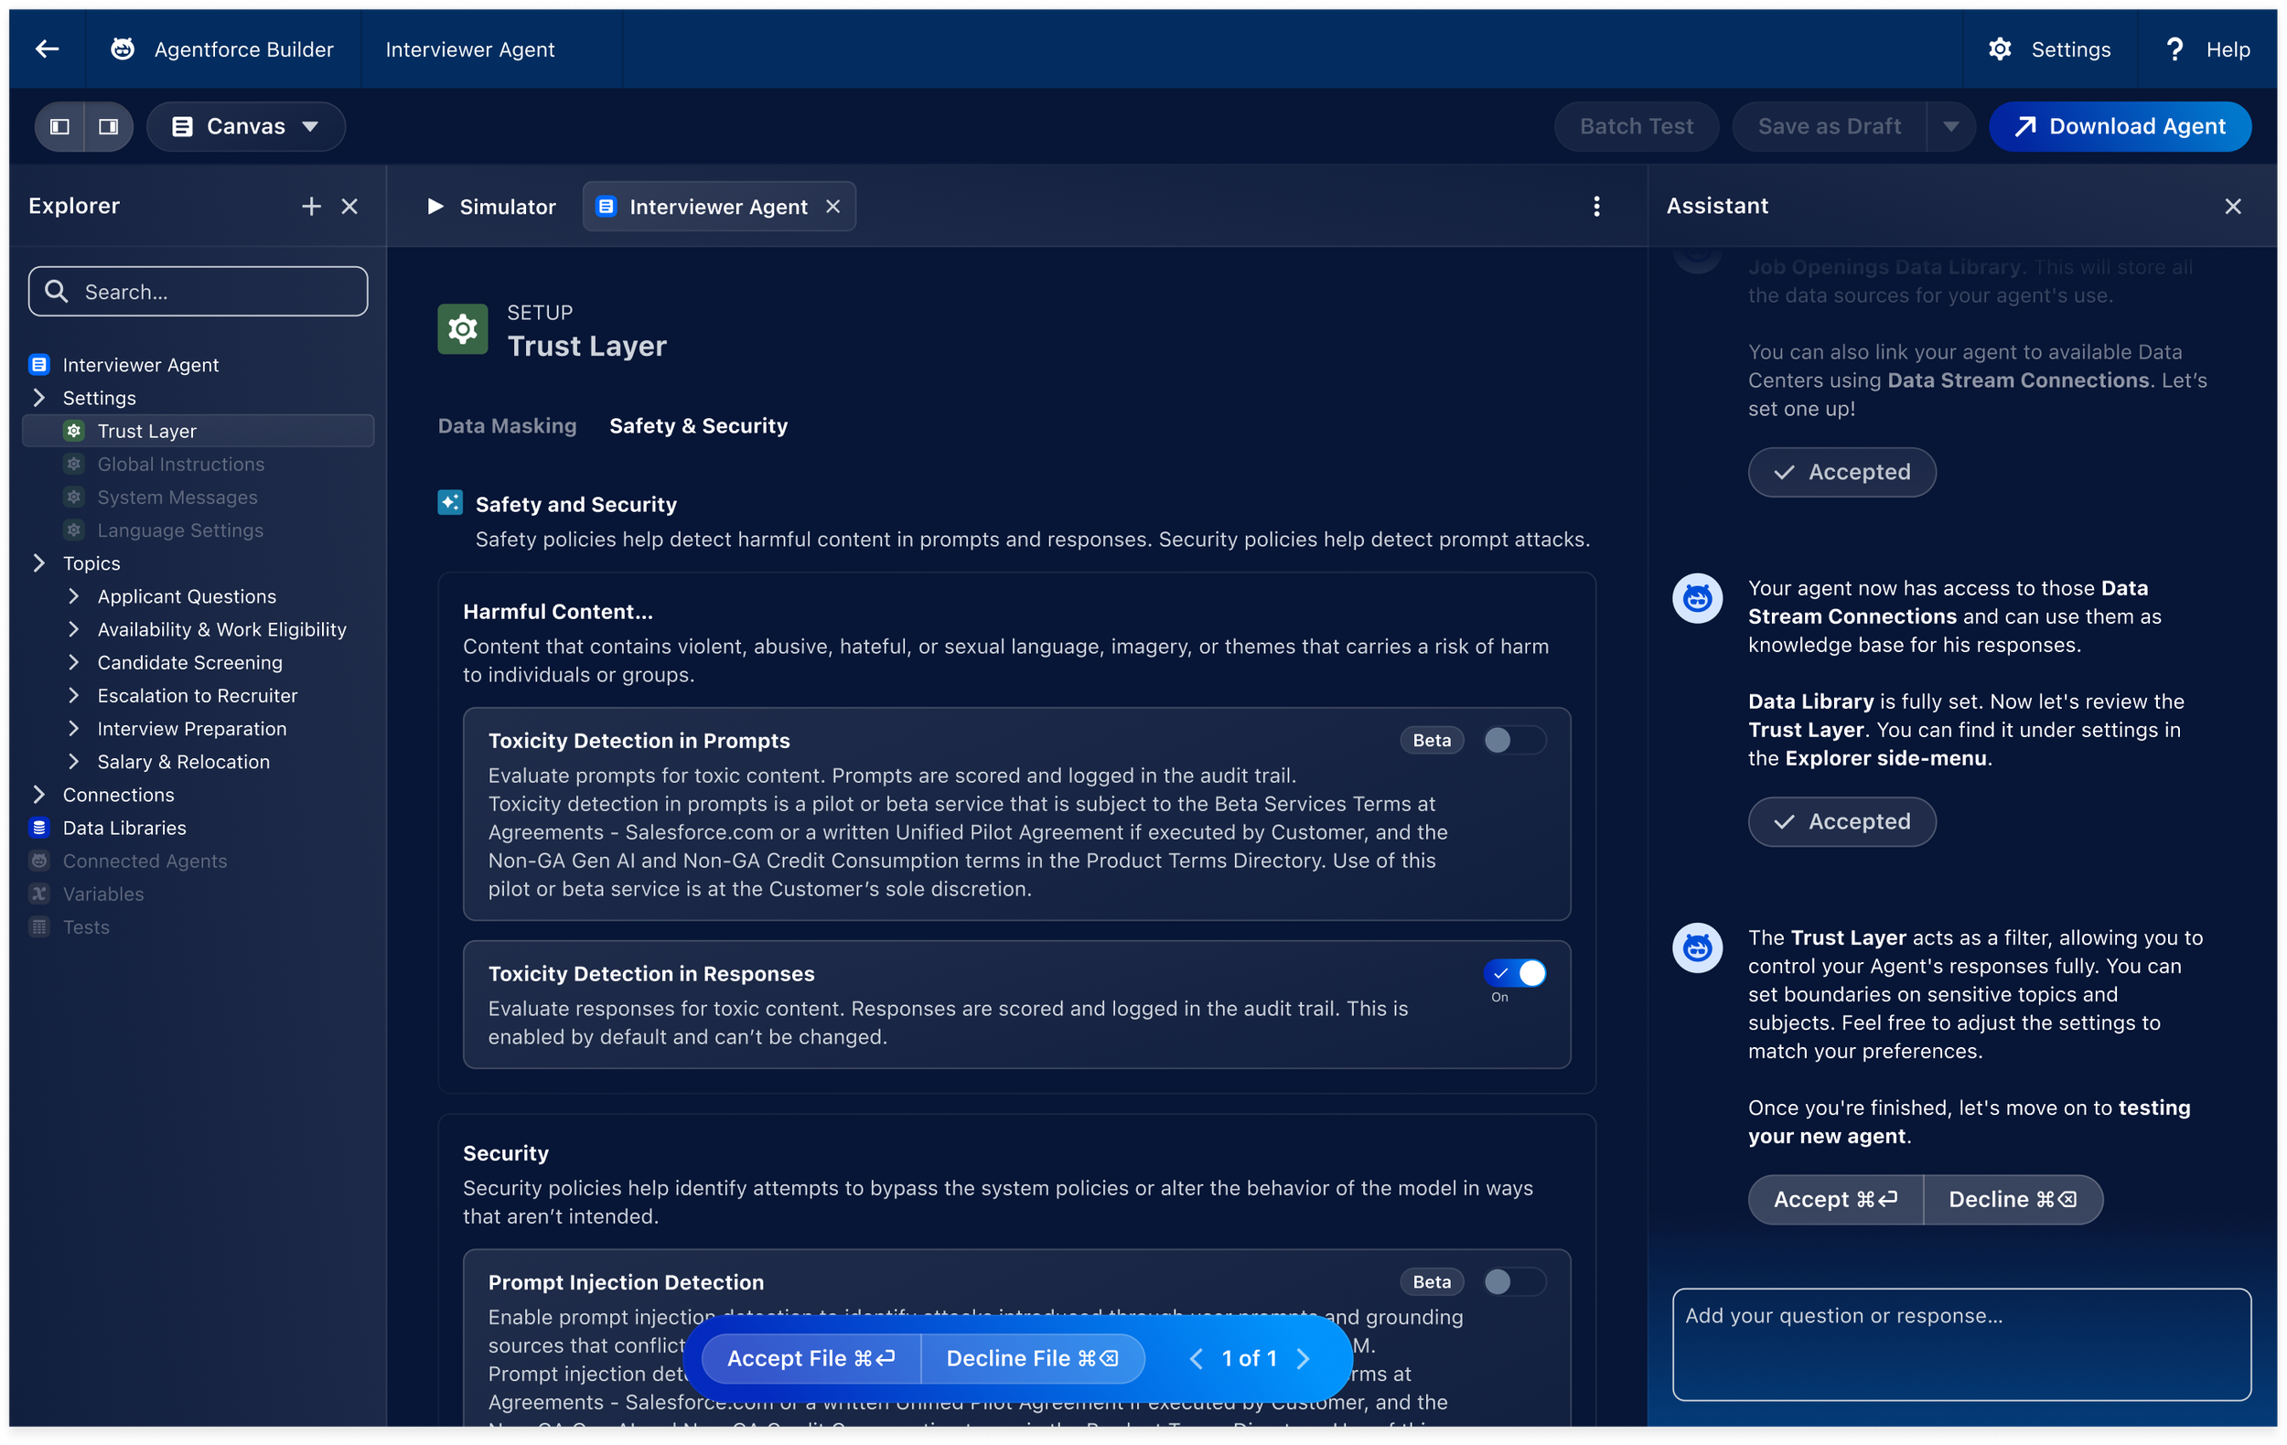This screenshot has width=2287, height=1445.
Task: Click Save as Draft button
Action: [1830, 126]
